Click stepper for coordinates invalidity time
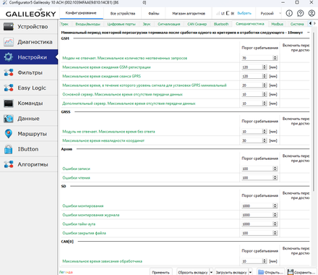 coord(265,140)
